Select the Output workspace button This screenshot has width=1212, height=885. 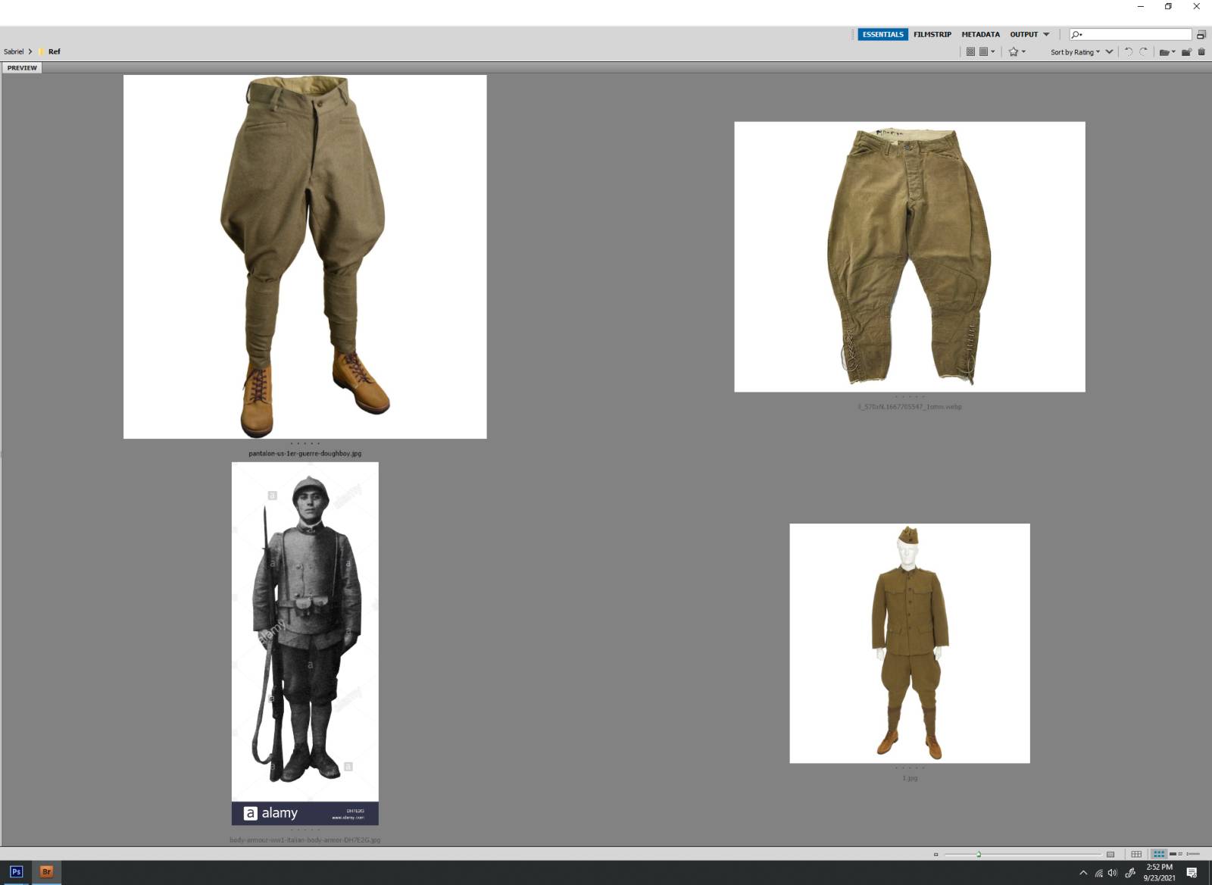1023,34
